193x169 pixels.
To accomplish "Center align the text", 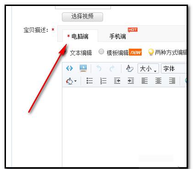I will (158, 81).
